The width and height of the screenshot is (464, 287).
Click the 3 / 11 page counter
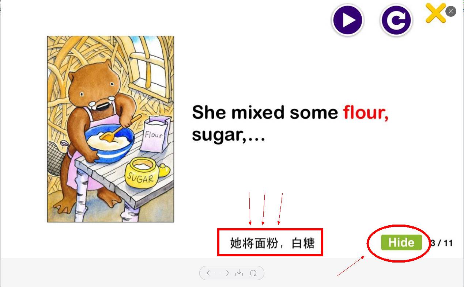pyautogui.click(x=441, y=243)
